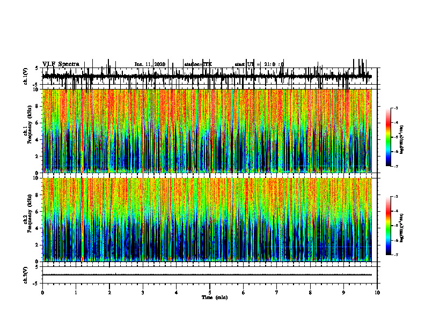This screenshot has width=425, height=328.
Task: Click the time axis tick label "3"
Action: (x=143, y=293)
